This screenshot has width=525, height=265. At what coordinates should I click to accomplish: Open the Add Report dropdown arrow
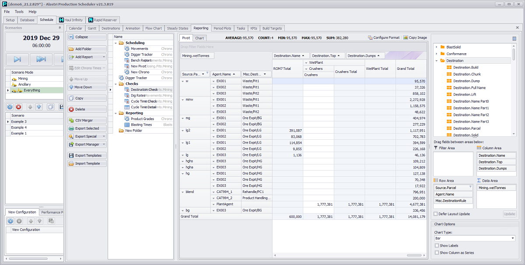tap(104, 57)
